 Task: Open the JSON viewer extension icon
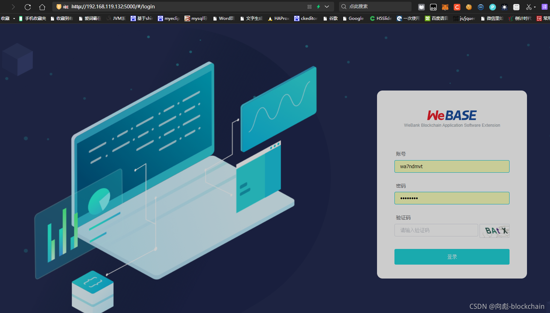(x=517, y=7)
